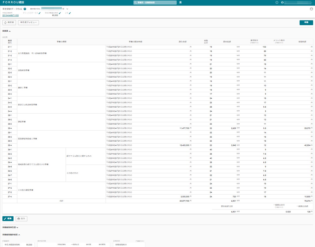The image size is (315, 247).
Task: Expand the 最終集計日時 dropdown chevron
Action: 67,9
